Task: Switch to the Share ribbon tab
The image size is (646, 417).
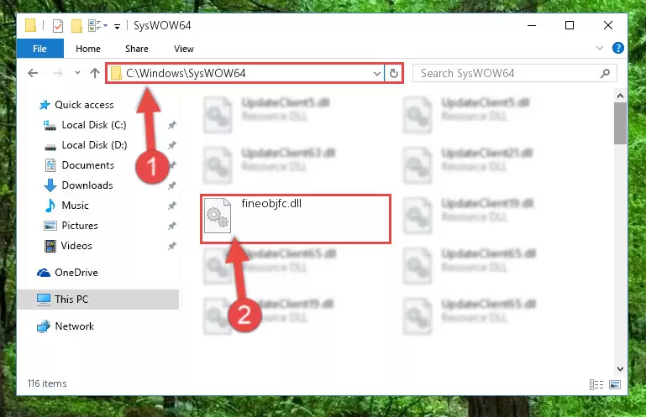Action: (137, 49)
